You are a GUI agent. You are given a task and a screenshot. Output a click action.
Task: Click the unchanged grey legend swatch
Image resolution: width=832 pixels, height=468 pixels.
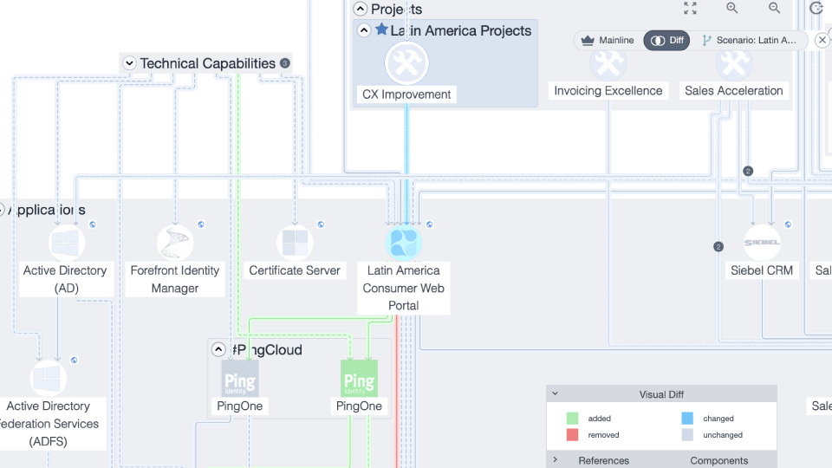687,434
